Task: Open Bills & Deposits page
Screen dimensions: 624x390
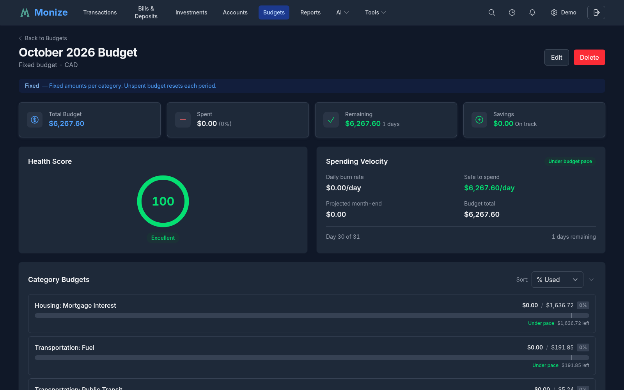Action: 146,12
